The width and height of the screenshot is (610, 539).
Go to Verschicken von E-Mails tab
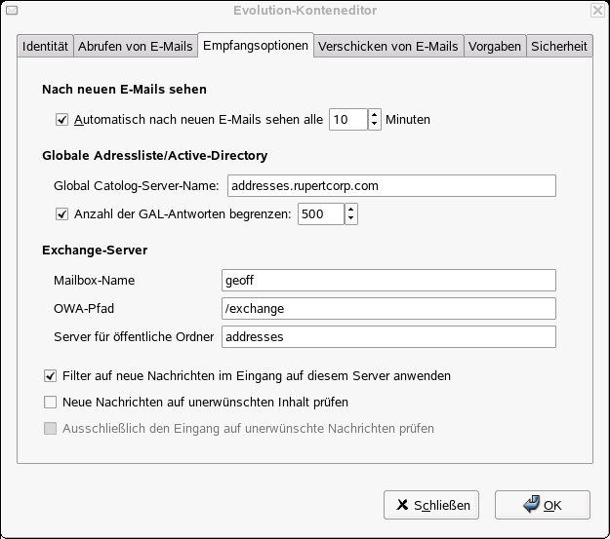388,46
